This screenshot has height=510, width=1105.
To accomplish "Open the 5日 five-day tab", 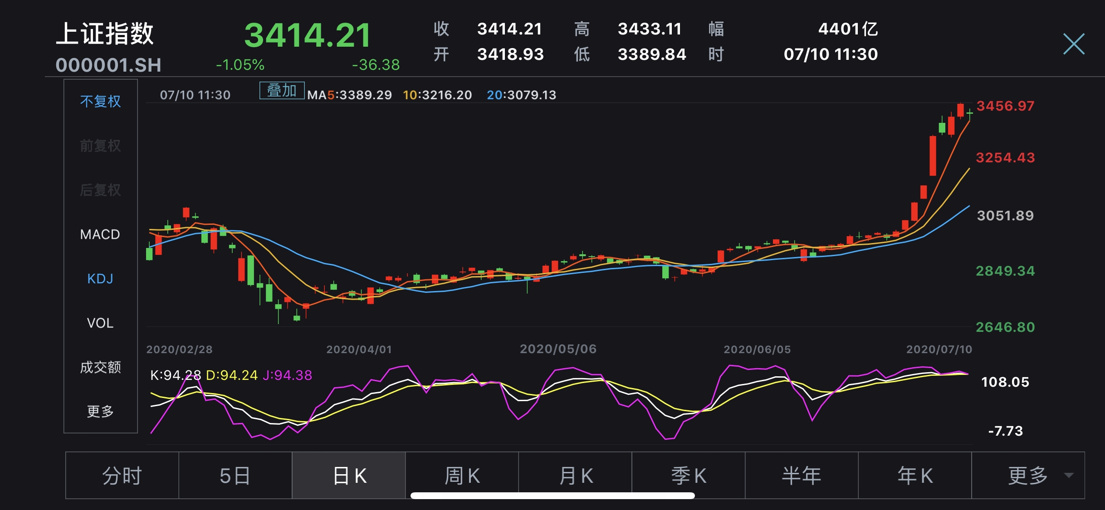I will coord(235,476).
